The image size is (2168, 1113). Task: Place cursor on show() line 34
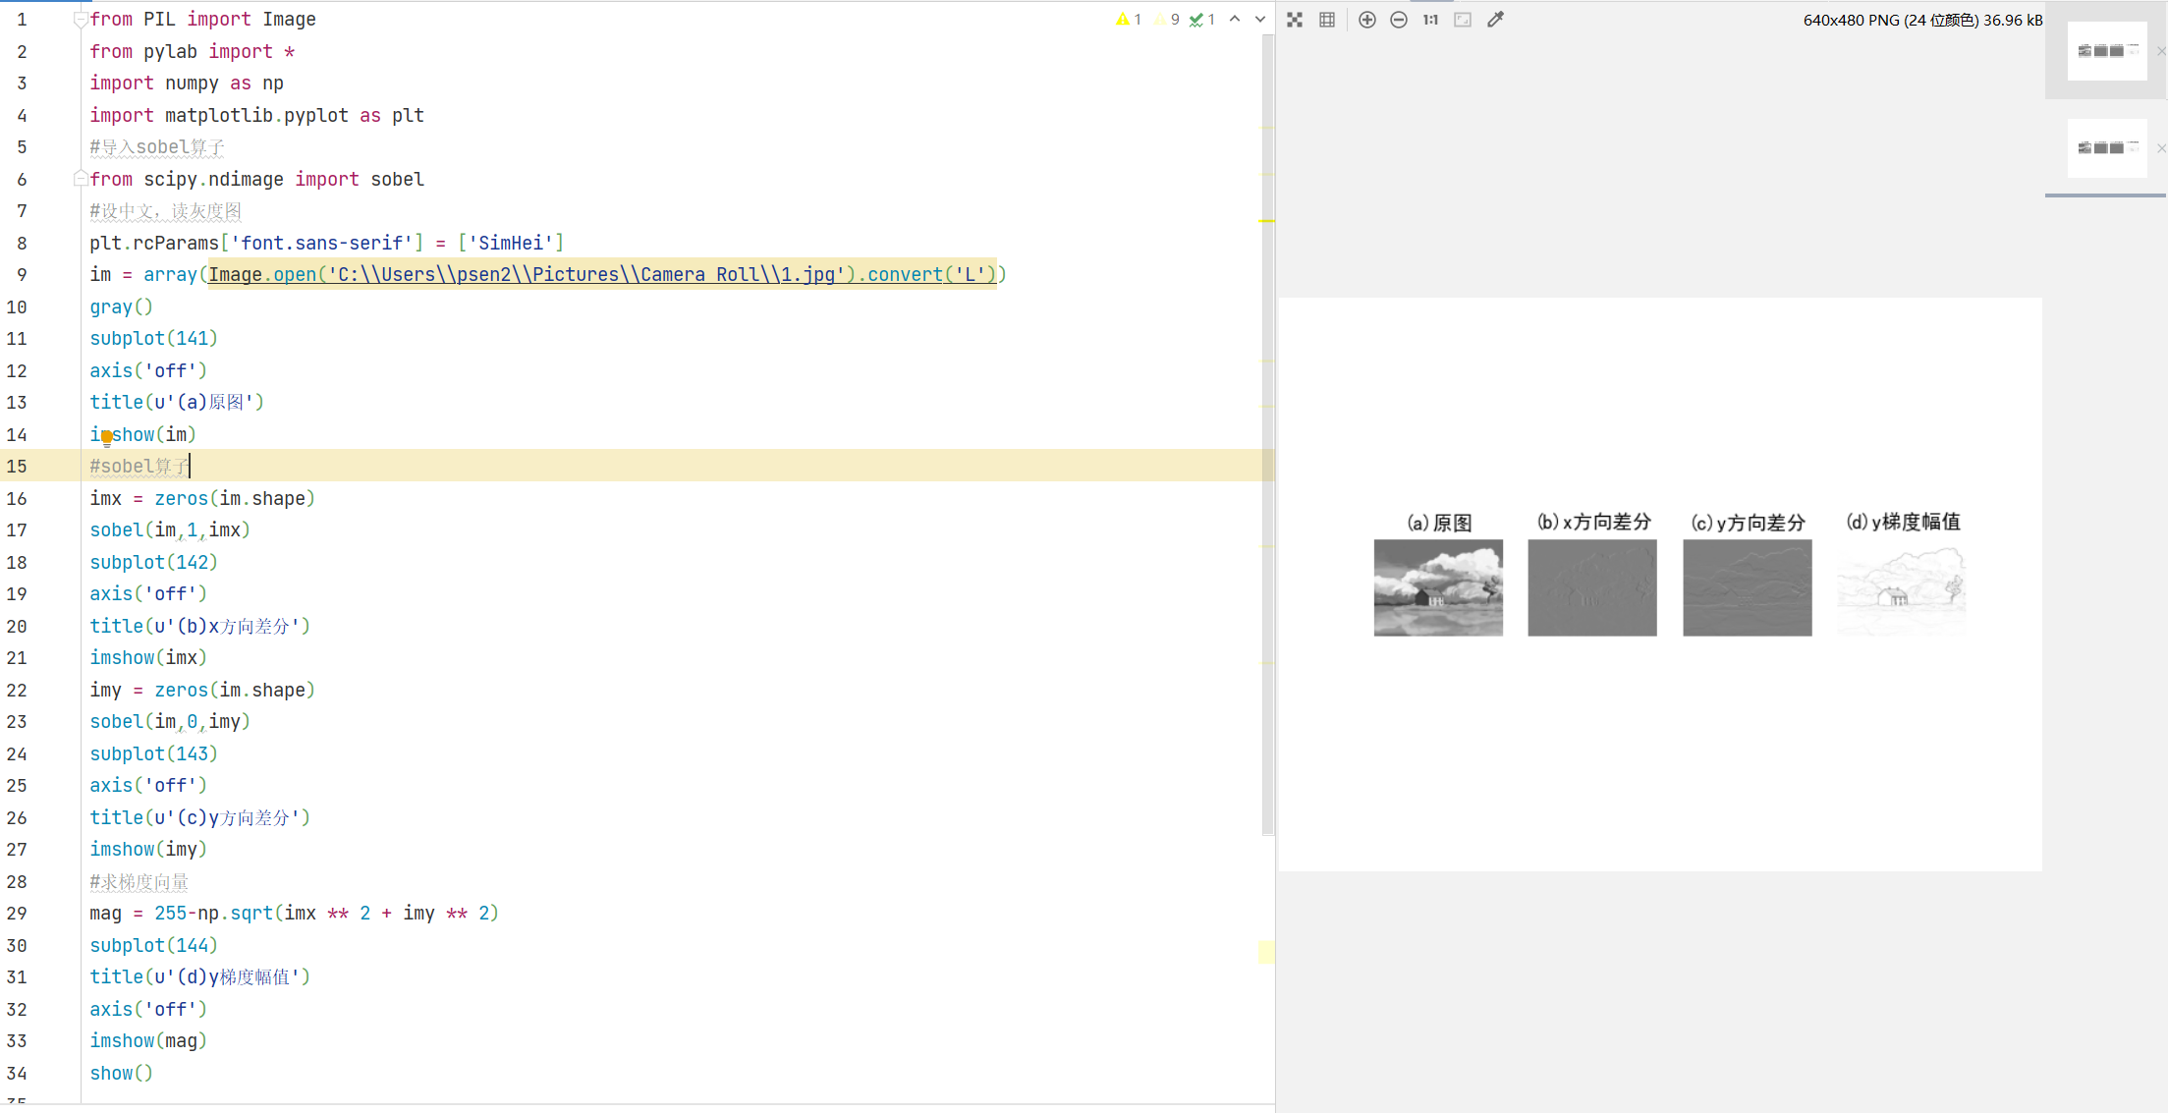(121, 1073)
